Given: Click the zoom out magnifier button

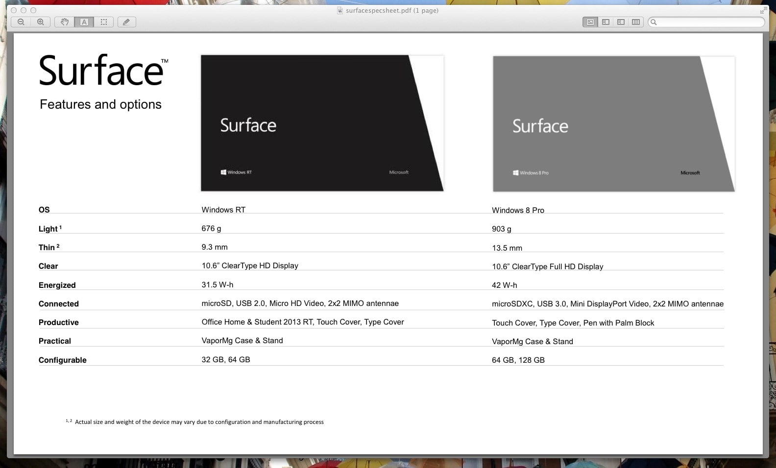Looking at the screenshot, I should (x=21, y=22).
